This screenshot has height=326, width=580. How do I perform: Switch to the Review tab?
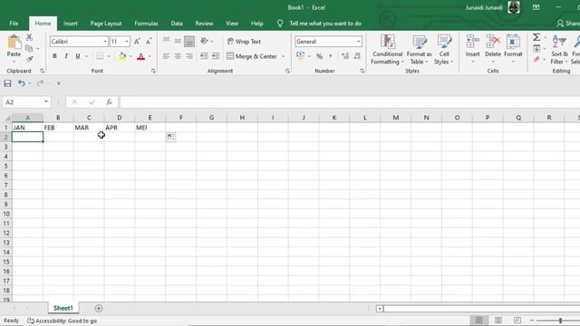point(204,24)
